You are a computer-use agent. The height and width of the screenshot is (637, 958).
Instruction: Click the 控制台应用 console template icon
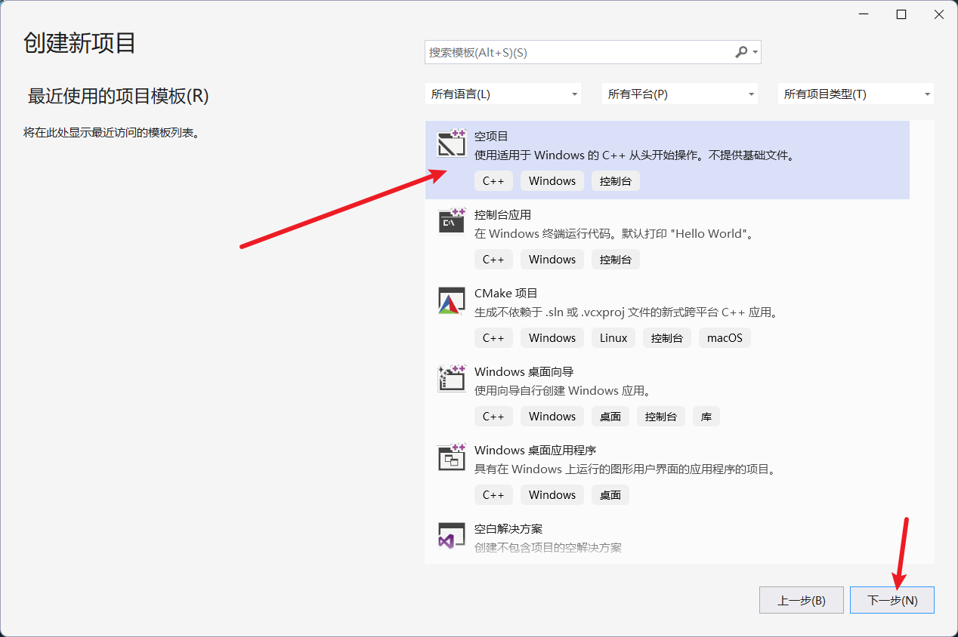[451, 221]
